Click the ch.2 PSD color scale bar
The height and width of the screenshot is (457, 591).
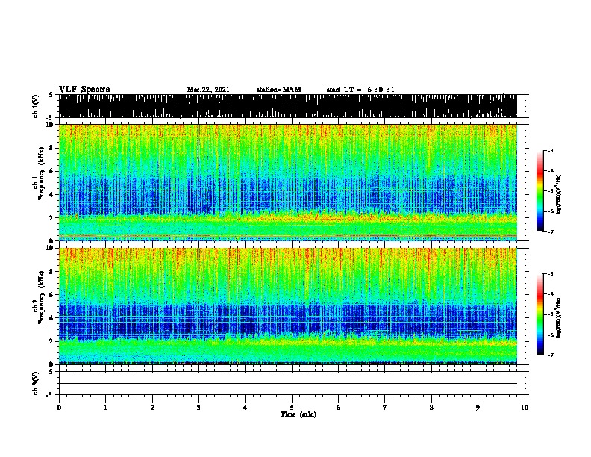click(540, 314)
